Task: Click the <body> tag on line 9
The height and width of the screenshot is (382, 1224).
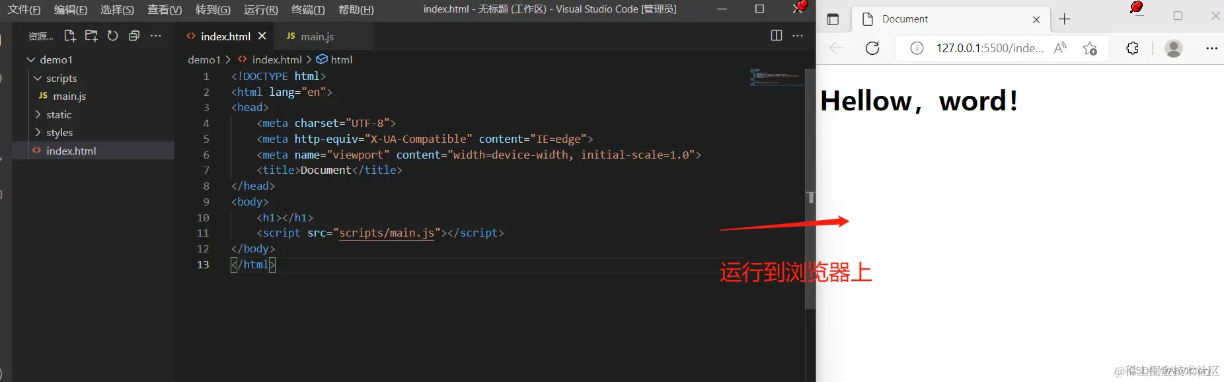Action: click(x=250, y=202)
